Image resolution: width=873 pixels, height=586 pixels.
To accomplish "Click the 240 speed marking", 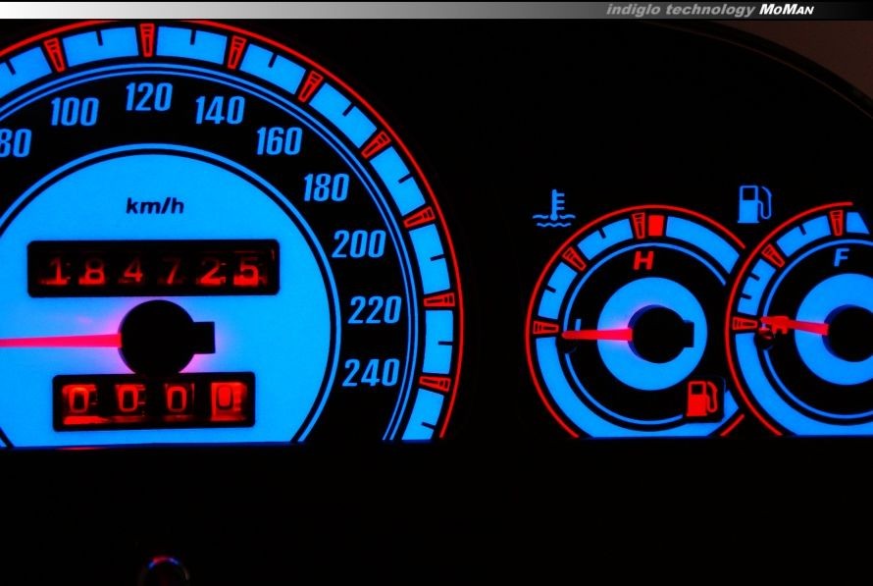I will click(x=372, y=373).
